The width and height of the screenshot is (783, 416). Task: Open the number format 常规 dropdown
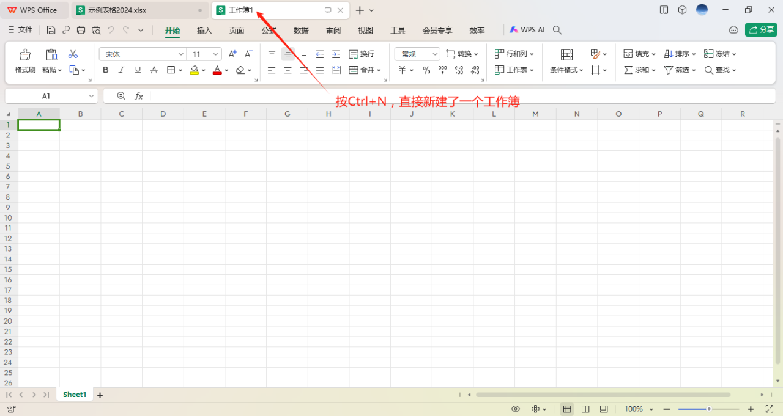(x=436, y=54)
